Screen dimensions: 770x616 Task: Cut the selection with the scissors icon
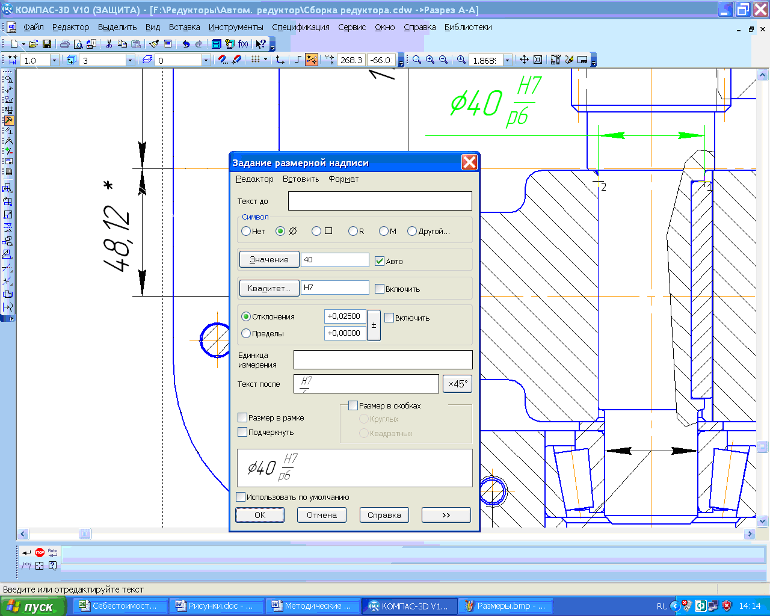(x=109, y=44)
